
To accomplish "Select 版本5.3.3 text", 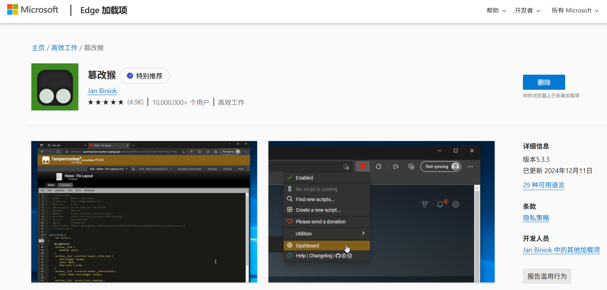I will coord(536,160).
